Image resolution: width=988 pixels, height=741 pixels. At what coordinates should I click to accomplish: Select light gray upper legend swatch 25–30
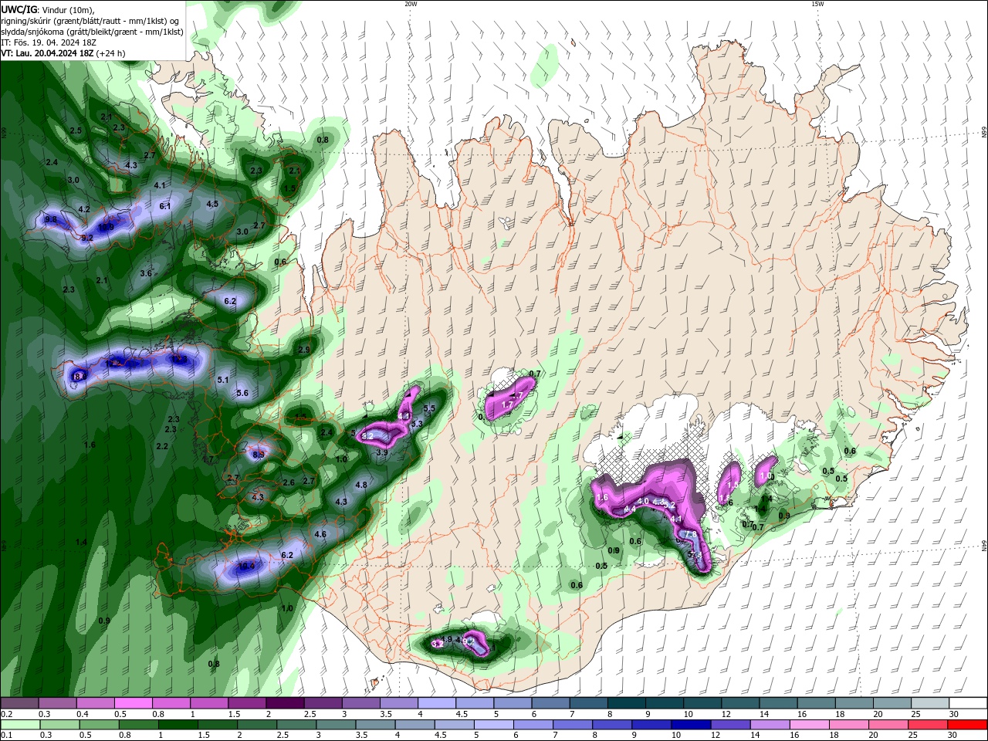[930, 703]
